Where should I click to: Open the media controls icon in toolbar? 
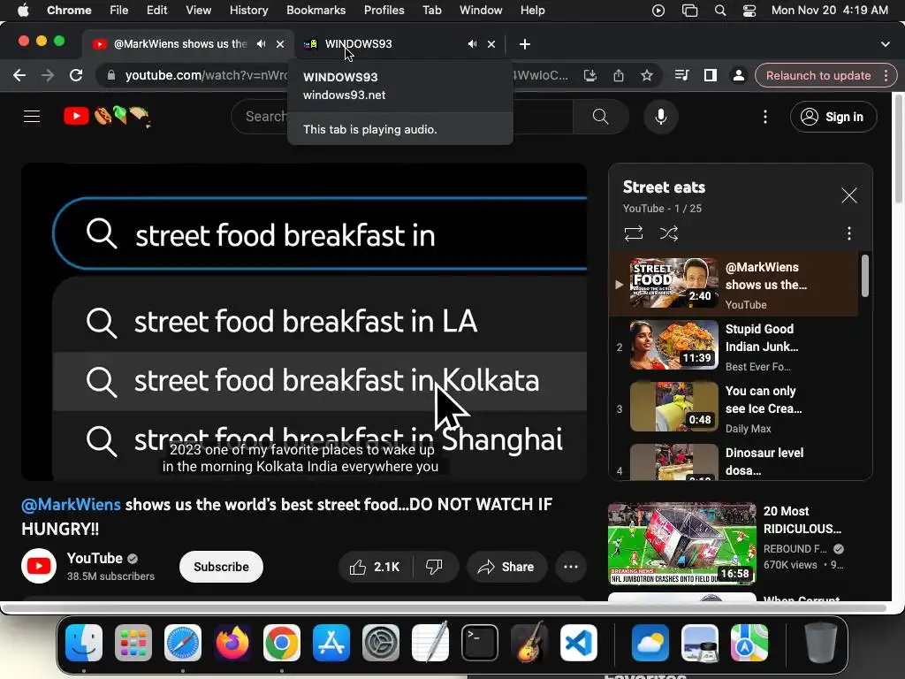(681, 76)
